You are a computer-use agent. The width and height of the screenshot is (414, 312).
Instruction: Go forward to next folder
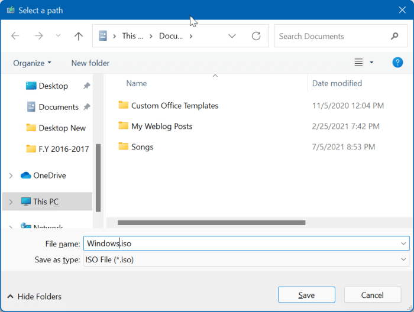(39, 36)
